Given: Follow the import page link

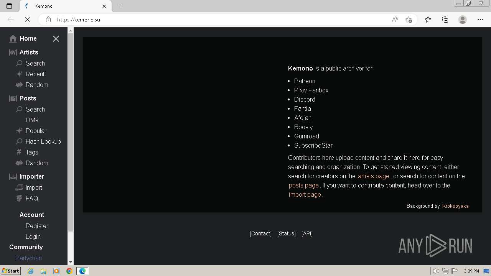Looking at the screenshot, I should coord(305,194).
